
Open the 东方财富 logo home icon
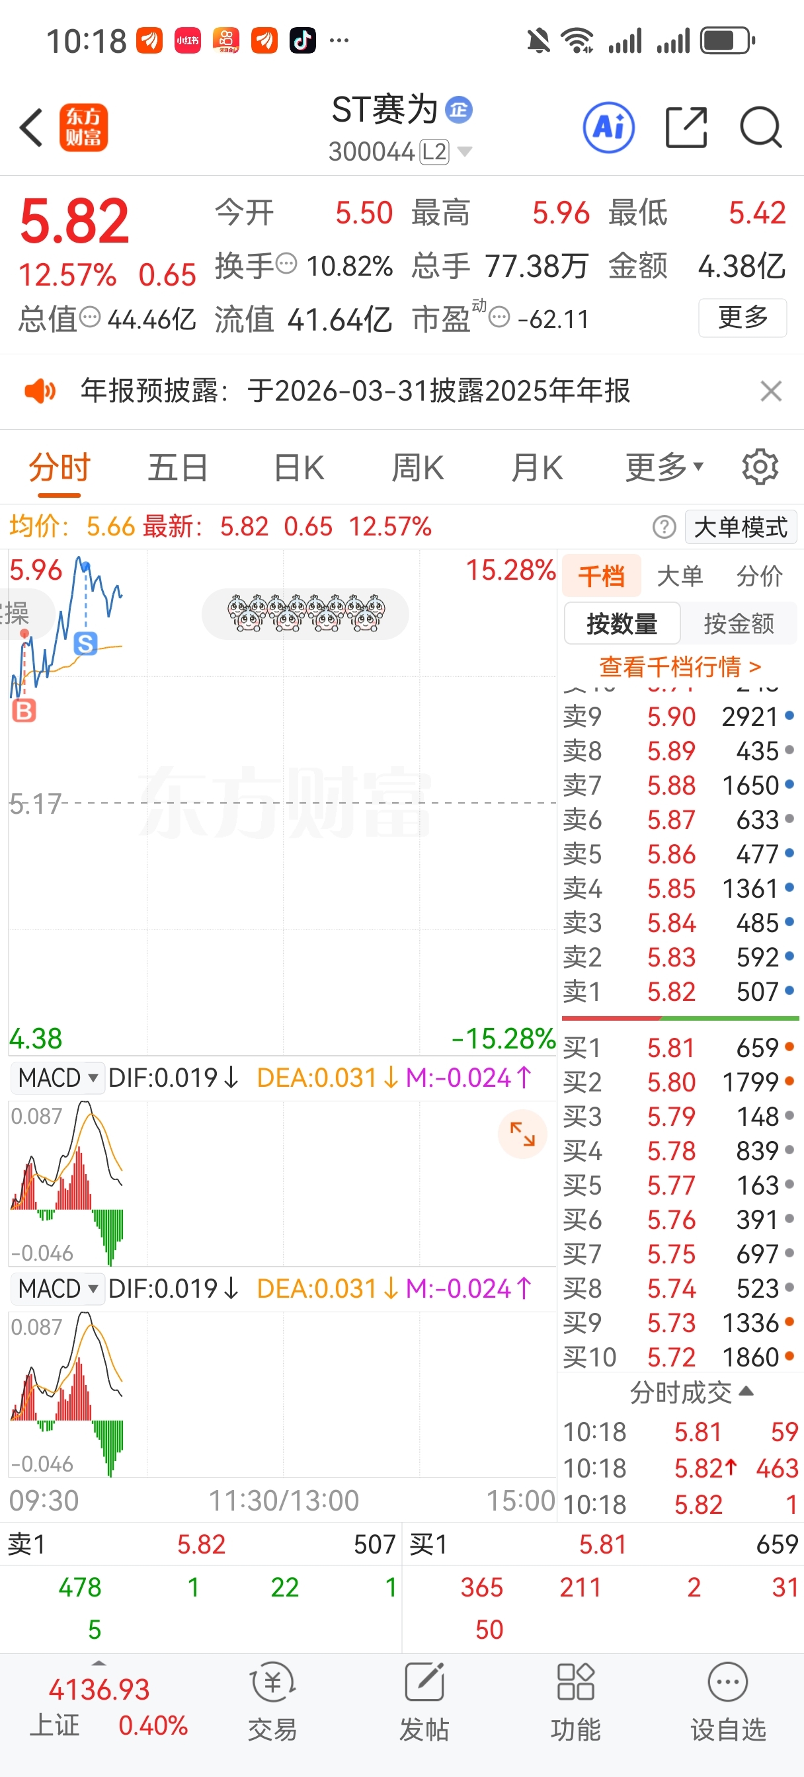point(83,128)
